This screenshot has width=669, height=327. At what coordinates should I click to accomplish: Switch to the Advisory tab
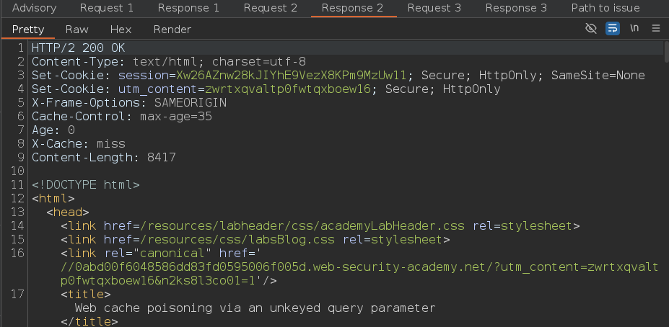pyautogui.click(x=34, y=8)
